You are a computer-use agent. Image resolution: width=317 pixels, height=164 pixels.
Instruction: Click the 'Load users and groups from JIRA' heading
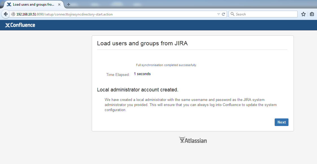tap(142, 43)
